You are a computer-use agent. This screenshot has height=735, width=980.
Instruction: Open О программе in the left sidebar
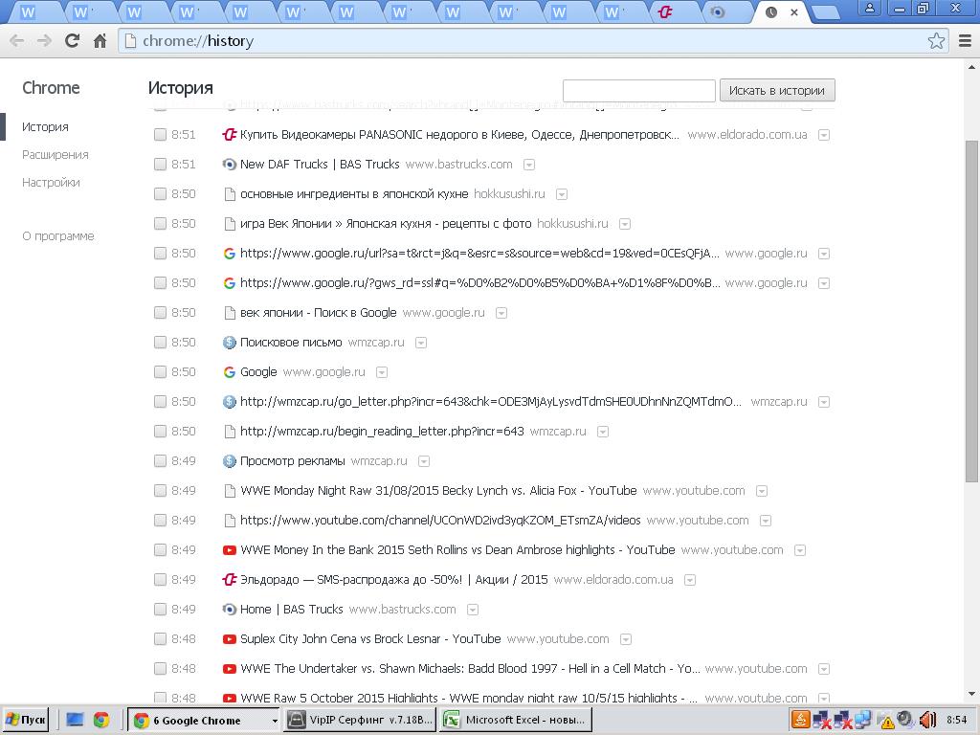click(x=58, y=236)
